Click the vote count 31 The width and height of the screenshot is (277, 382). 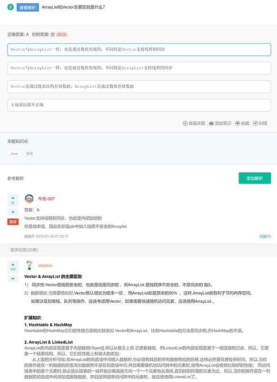pyautogui.click(x=13, y=202)
